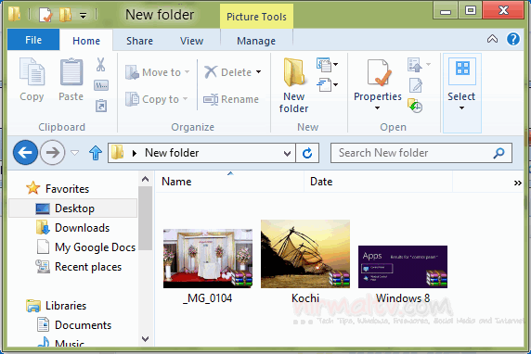Open the File menu tab
This screenshot has width=531, height=354.
click(33, 40)
